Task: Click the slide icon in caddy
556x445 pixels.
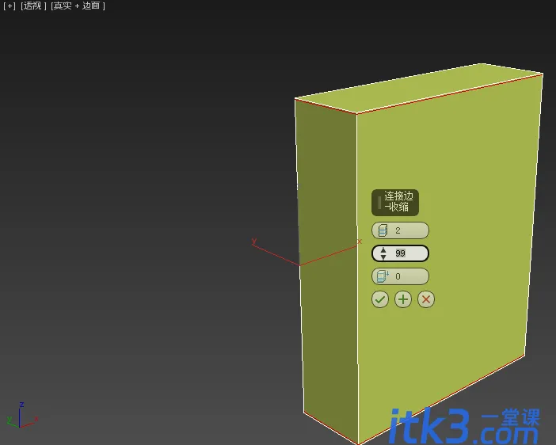Action: click(x=383, y=276)
